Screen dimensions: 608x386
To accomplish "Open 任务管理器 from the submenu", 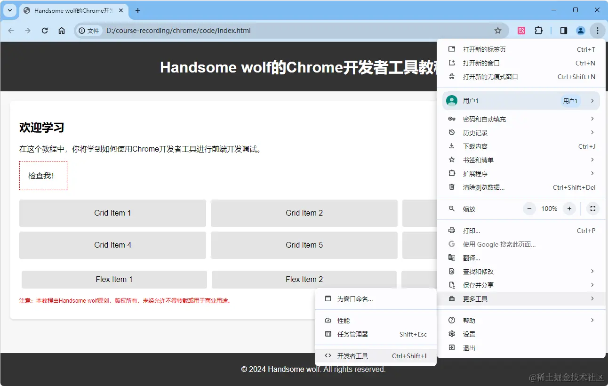I will tap(376, 334).
